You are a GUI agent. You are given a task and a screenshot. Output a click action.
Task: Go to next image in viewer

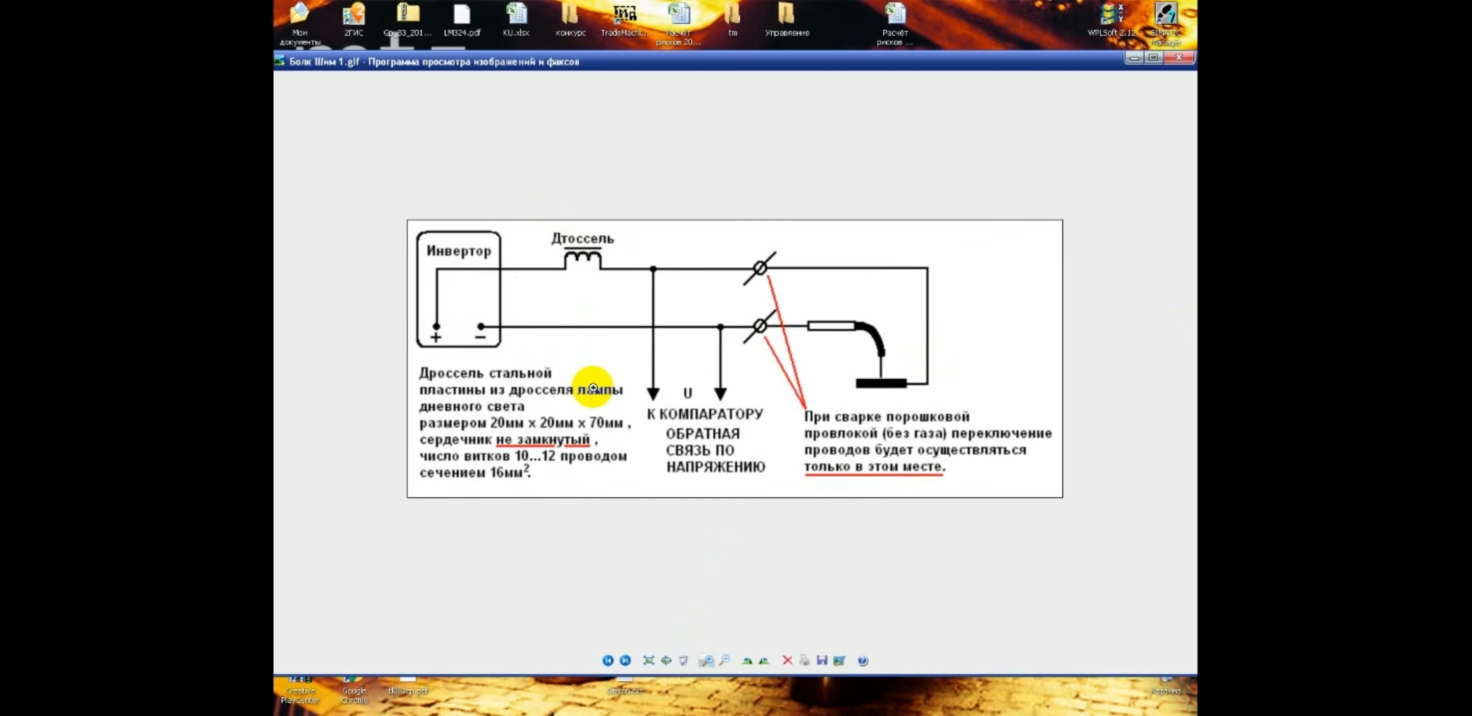point(625,660)
